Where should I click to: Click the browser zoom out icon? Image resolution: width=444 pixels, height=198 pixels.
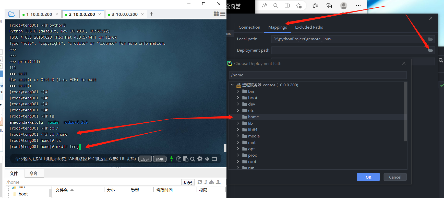click(x=276, y=5)
